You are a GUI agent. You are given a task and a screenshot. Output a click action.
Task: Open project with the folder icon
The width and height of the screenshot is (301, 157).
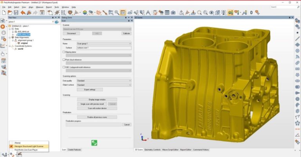pyautogui.click(x=10, y=13)
